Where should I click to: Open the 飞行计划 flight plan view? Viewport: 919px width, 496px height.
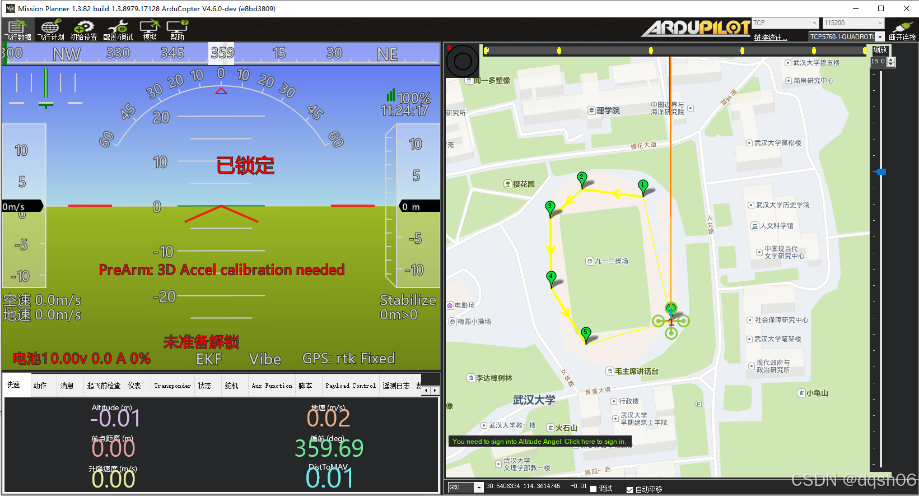point(51,30)
